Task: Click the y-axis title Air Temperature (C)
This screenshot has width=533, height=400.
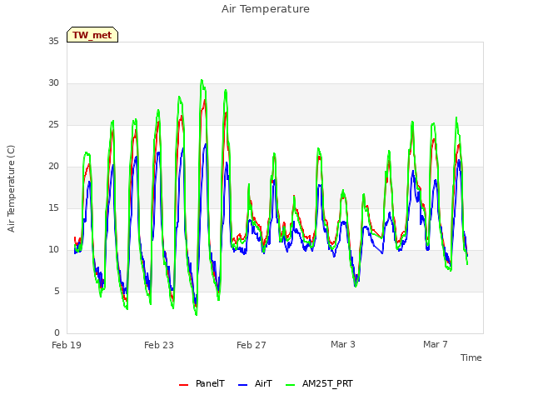Action: pyautogui.click(x=11, y=189)
